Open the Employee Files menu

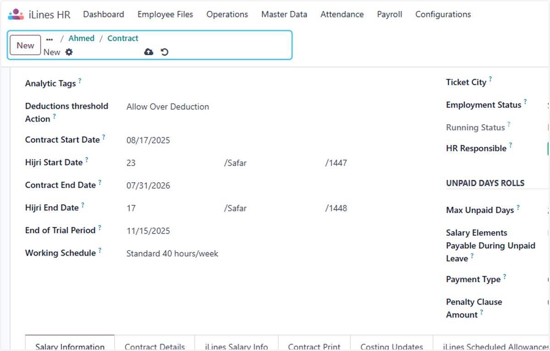click(x=165, y=14)
